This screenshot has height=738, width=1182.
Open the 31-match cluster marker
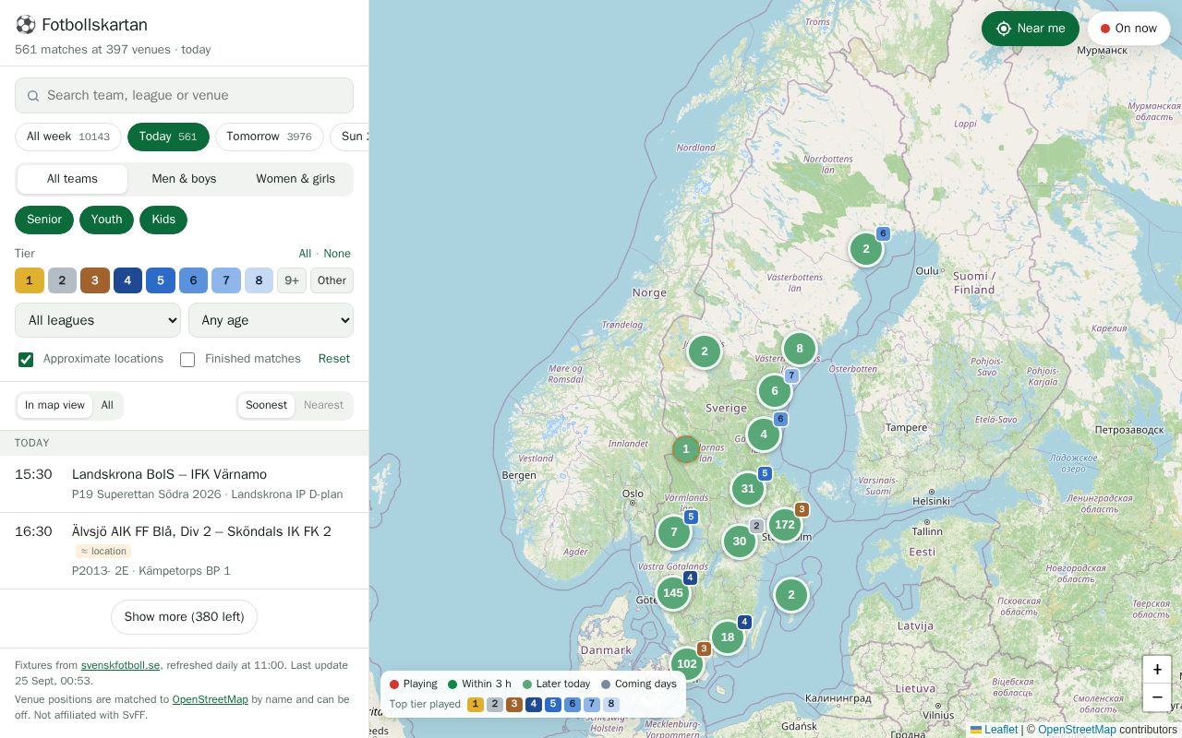748,489
